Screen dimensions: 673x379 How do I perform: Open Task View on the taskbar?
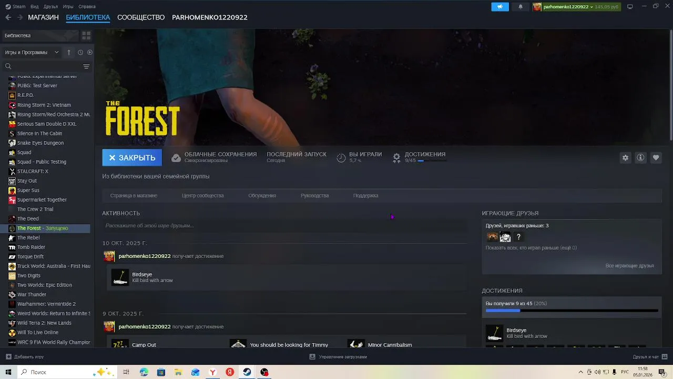(x=126, y=372)
